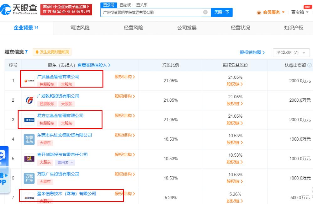Select the 经营风险 tab
This screenshot has height=204, width=313.
(133, 28)
